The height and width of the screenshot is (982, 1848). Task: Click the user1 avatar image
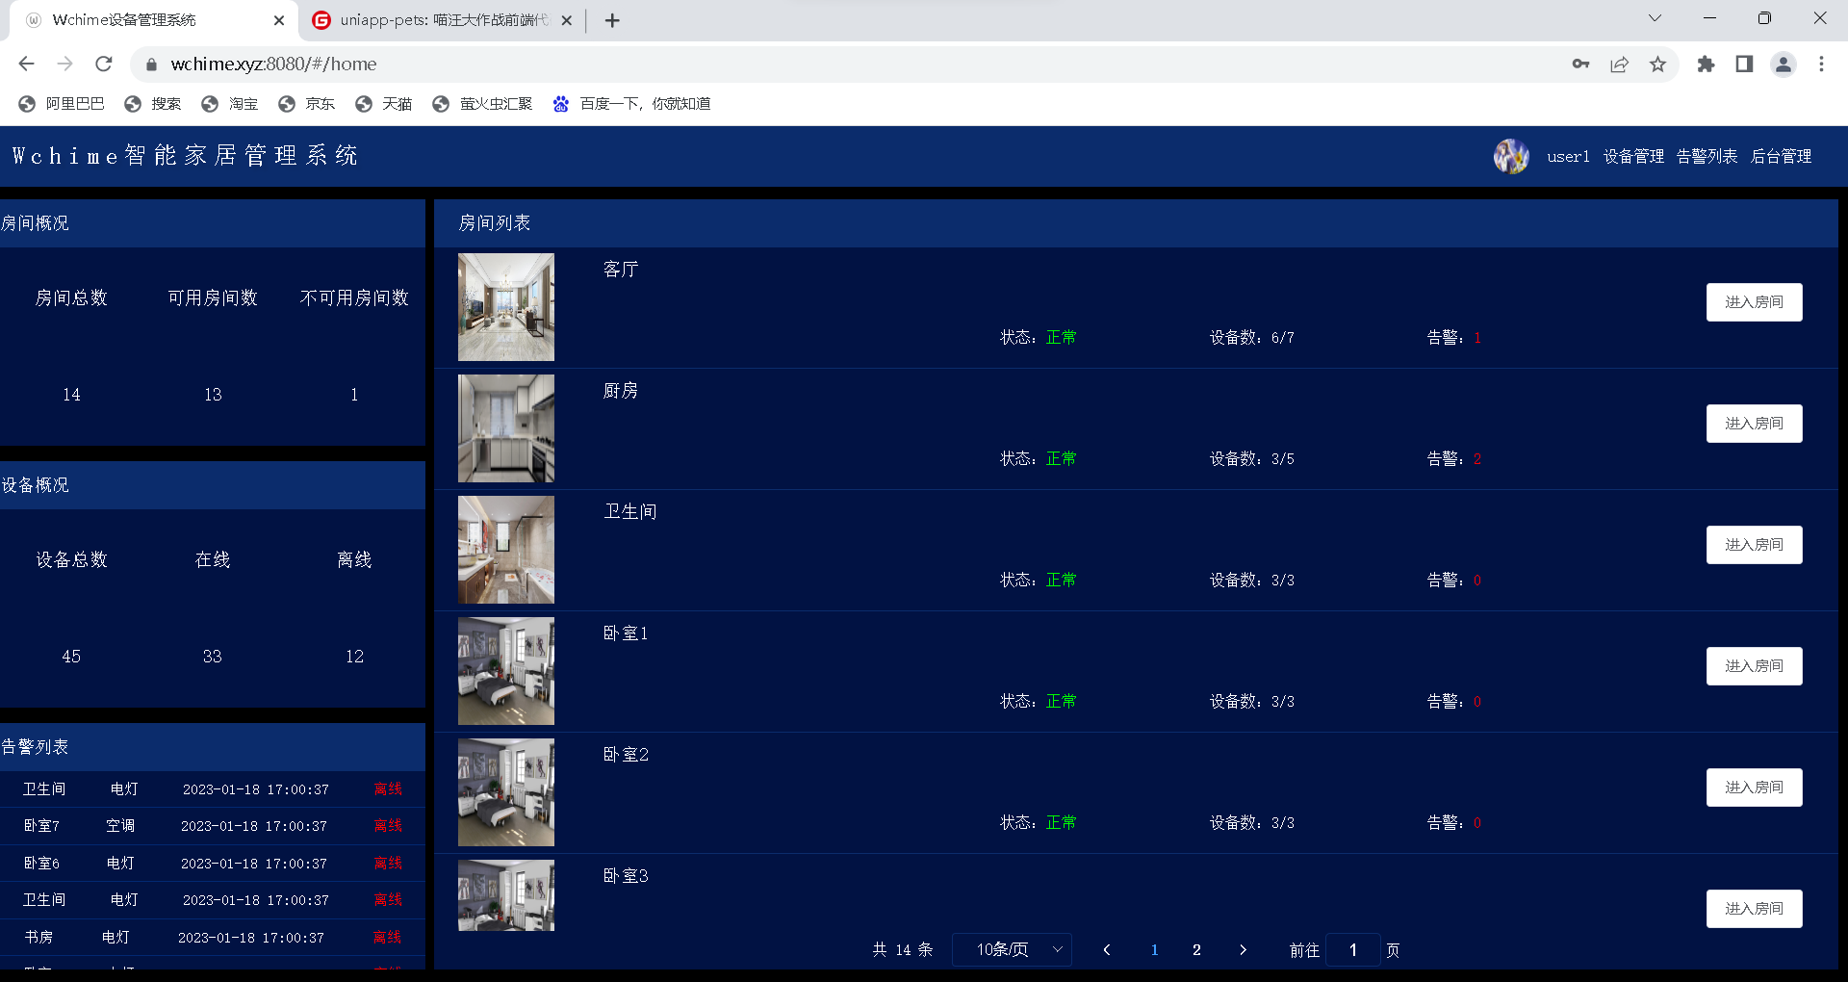(1511, 156)
